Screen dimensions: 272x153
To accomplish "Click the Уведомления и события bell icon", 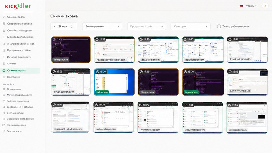I will pyautogui.click(x=4, y=107).
